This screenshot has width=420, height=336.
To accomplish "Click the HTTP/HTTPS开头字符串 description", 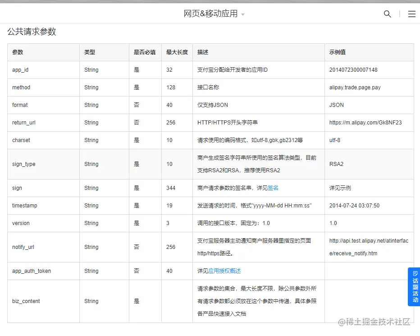I will click(x=228, y=123).
